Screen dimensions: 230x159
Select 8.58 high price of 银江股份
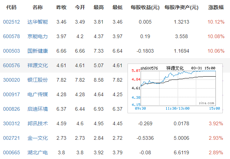[99, 80]
